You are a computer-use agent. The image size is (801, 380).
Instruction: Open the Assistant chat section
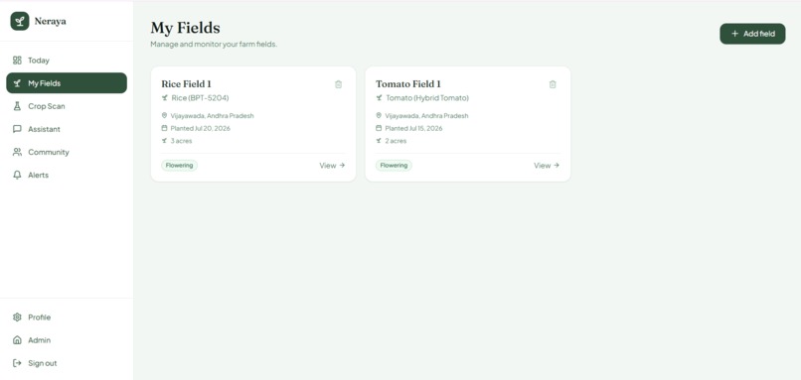pyautogui.click(x=67, y=129)
